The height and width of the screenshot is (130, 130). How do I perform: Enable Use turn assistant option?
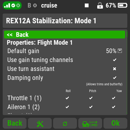[115, 69]
